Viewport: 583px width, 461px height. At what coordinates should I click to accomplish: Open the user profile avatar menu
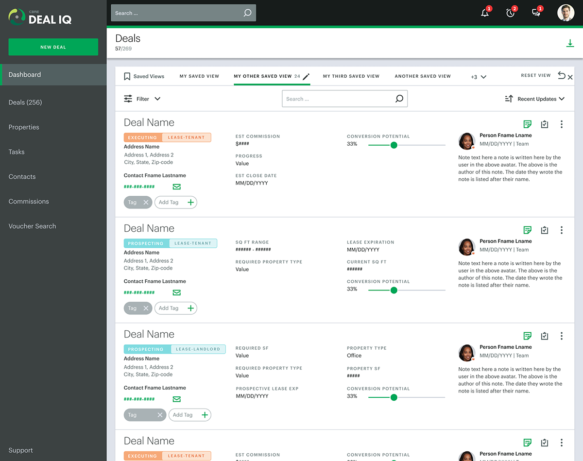(566, 13)
